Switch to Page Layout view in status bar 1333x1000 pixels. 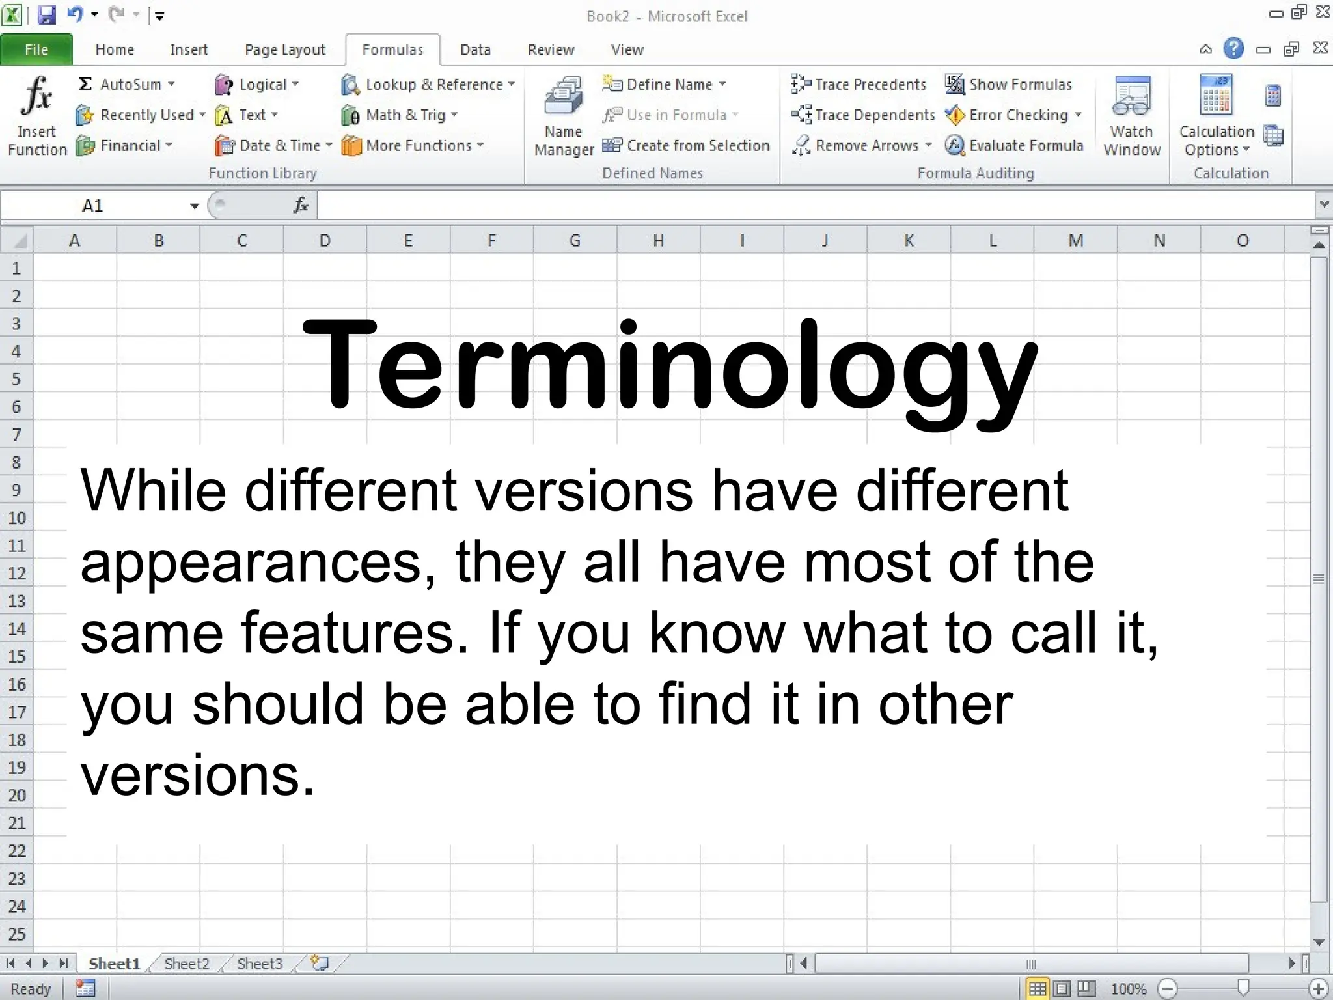[x=1062, y=989]
